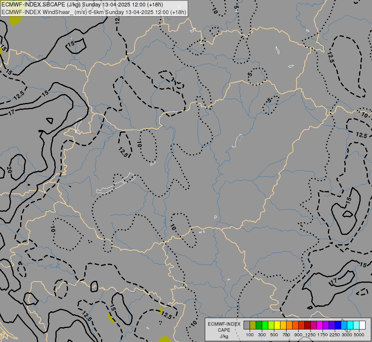Click the 300 legend tick value
This screenshot has height=342, width=372.
tap(262, 335)
